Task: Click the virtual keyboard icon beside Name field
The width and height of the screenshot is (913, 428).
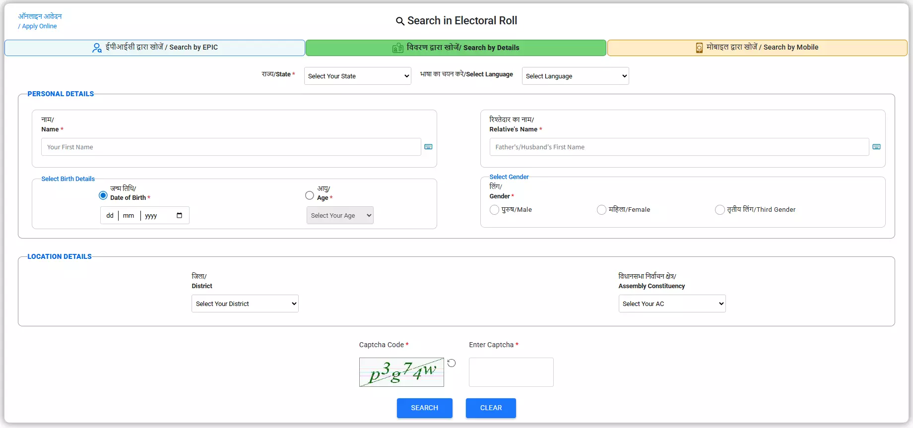Action: [428, 147]
